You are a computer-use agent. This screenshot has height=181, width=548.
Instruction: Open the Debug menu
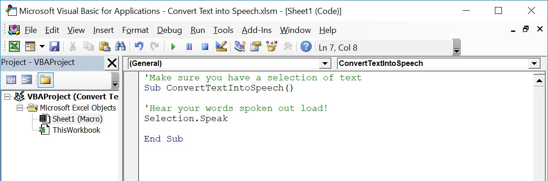click(x=170, y=30)
